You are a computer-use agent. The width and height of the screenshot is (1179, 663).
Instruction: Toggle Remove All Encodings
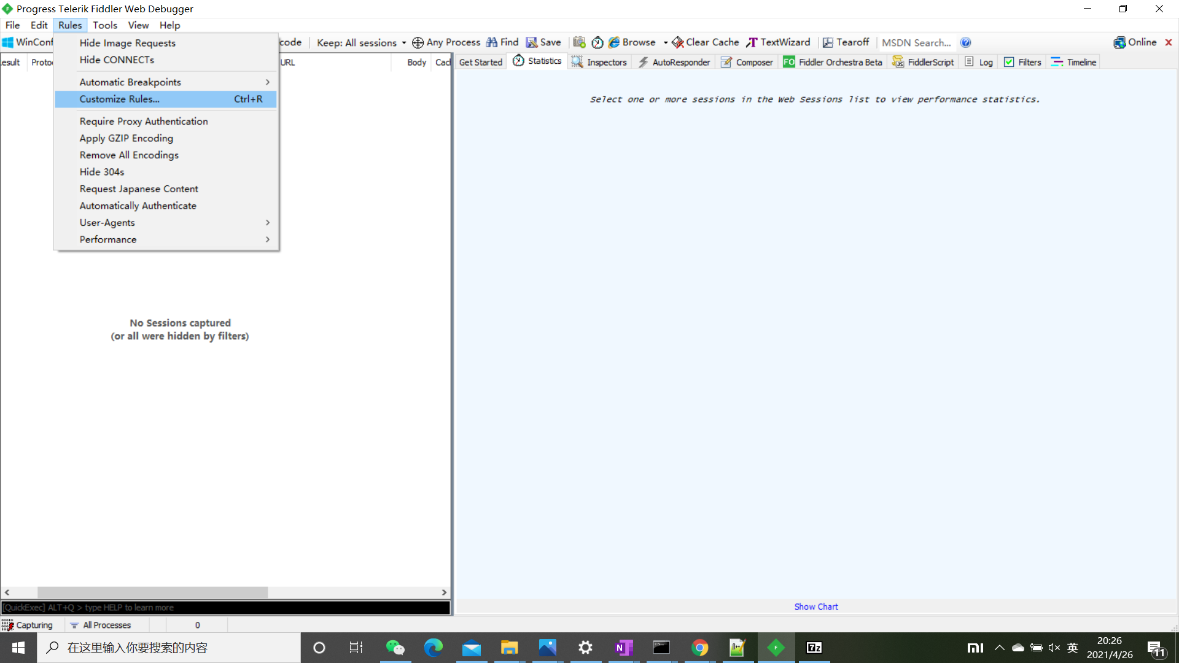(x=166, y=155)
